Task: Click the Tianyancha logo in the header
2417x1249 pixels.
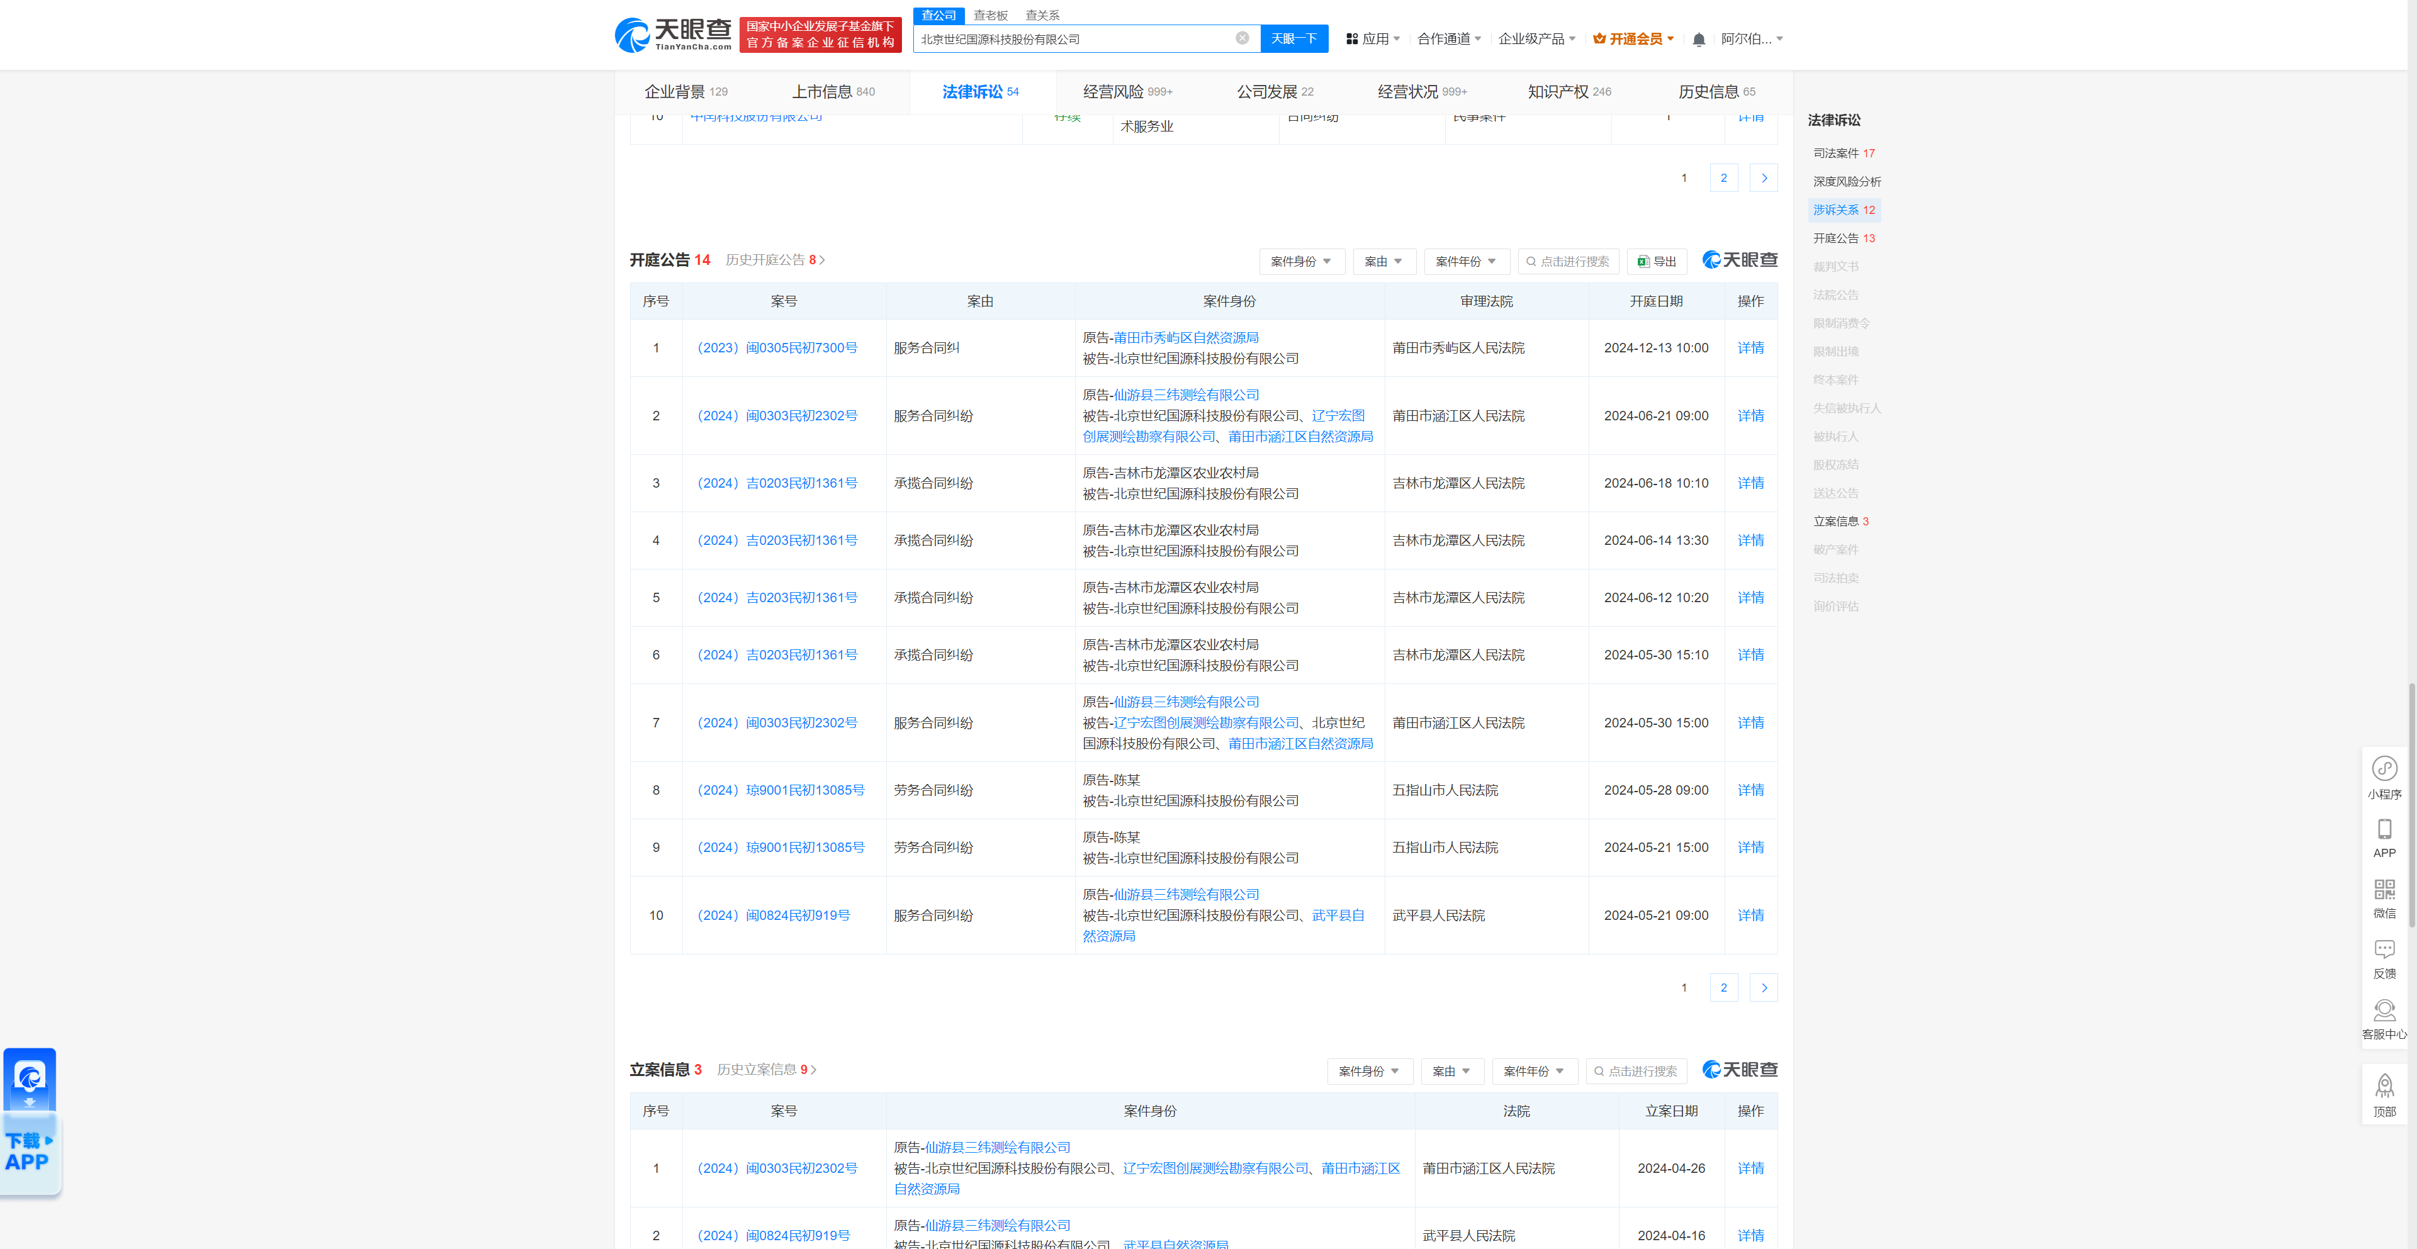Action: pos(673,35)
